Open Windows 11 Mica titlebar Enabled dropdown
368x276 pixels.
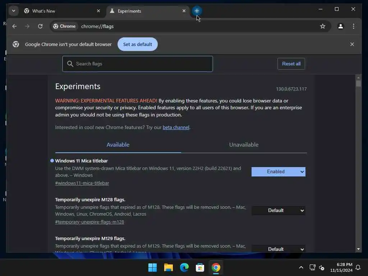279,172
